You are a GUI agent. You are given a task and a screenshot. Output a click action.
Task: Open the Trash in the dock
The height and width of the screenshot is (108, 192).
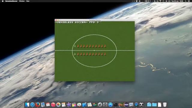tap(165, 105)
